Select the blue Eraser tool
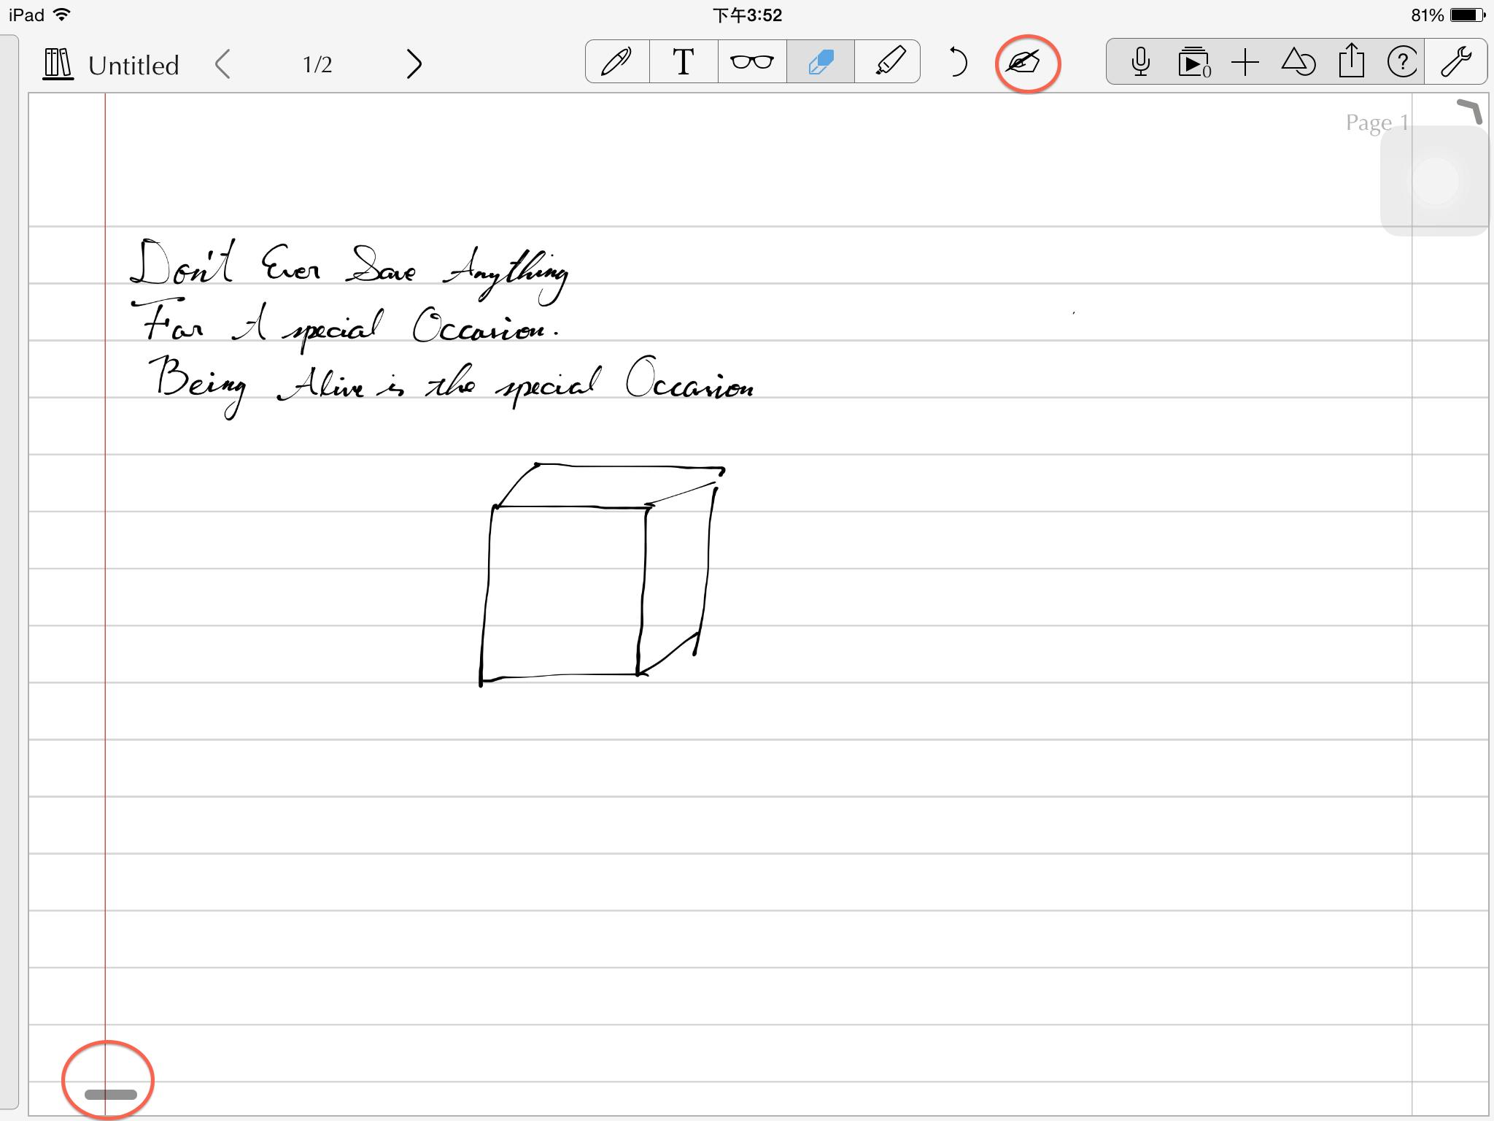The height and width of the screenshot is (1121, 1494). pos(821,62)
